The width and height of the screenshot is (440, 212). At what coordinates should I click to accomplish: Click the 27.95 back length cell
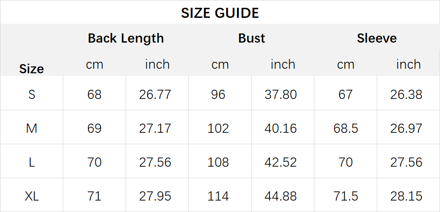tap(155, 196)
